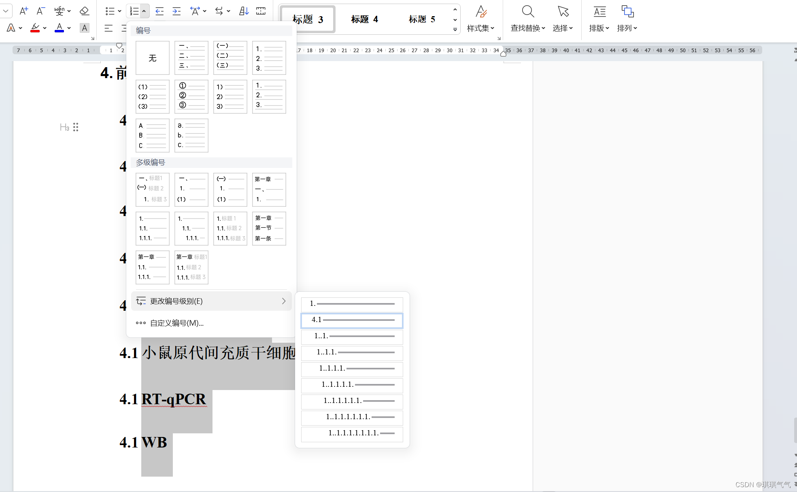Pick the 第一章 第一节 第一条 multilevel thumbnail
797x492 pixels.
pos(269,229)
